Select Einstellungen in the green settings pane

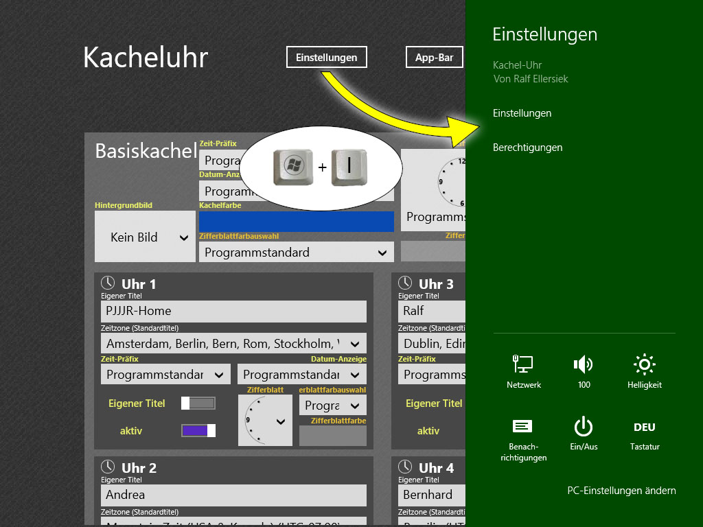point(522,113)
